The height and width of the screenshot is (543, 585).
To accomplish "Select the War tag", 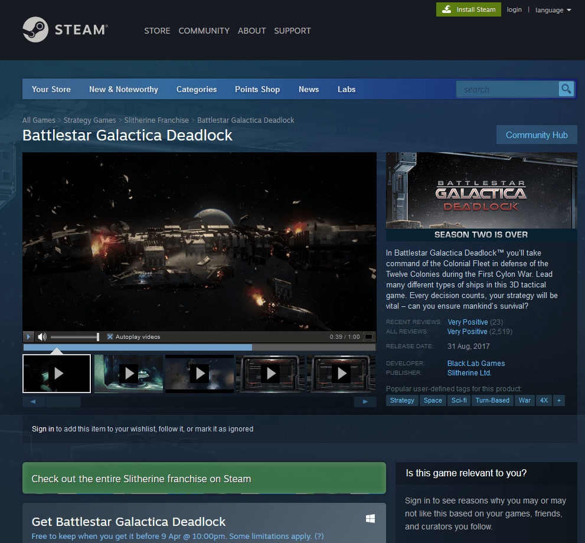I will [524, 400].
